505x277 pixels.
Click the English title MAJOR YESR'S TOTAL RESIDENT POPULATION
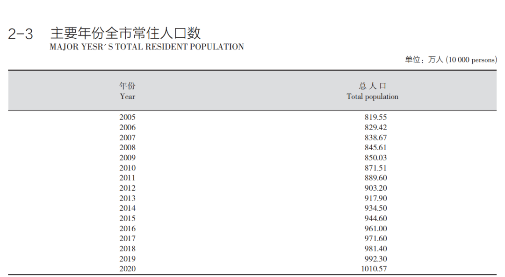[147, 47]
